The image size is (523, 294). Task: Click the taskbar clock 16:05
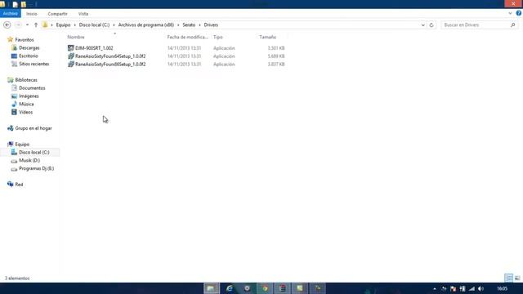502,288
